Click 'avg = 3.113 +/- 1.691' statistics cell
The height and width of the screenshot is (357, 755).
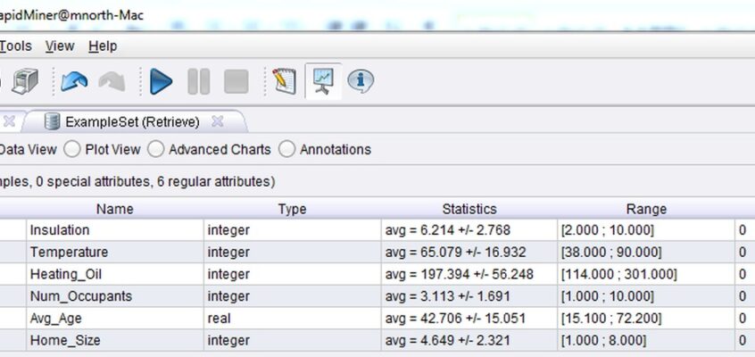click(469, 296)
